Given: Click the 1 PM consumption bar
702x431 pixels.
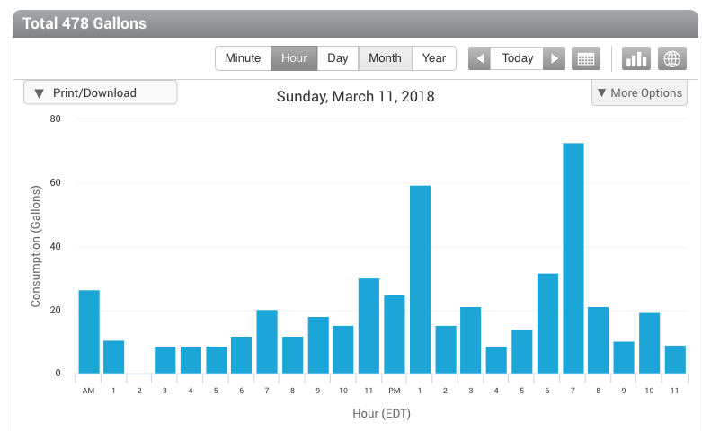Looking at the screenshot, I should pyautogui.click(x=420, y=279).
